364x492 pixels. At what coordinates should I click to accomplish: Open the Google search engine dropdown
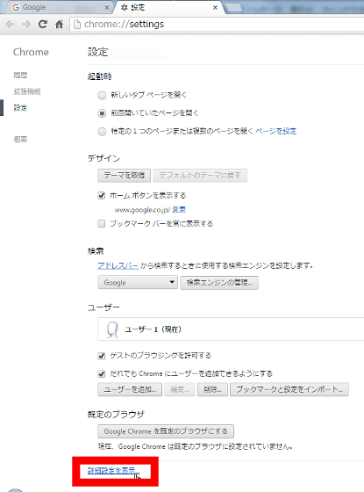point(138,282)
